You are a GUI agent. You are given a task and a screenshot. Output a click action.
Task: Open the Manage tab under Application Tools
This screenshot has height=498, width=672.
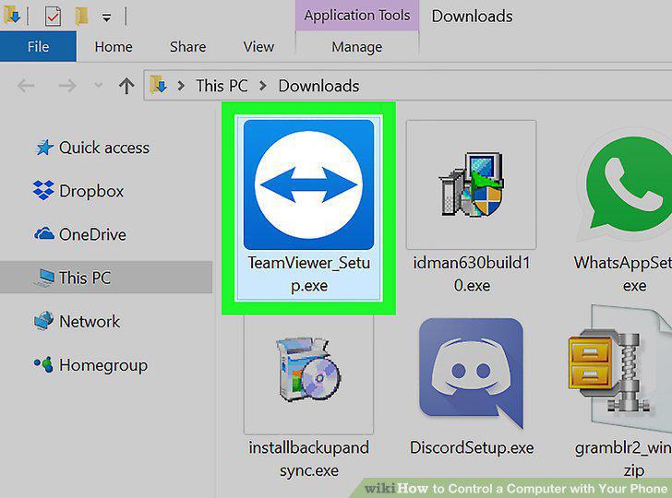click(x=357, y=47)
